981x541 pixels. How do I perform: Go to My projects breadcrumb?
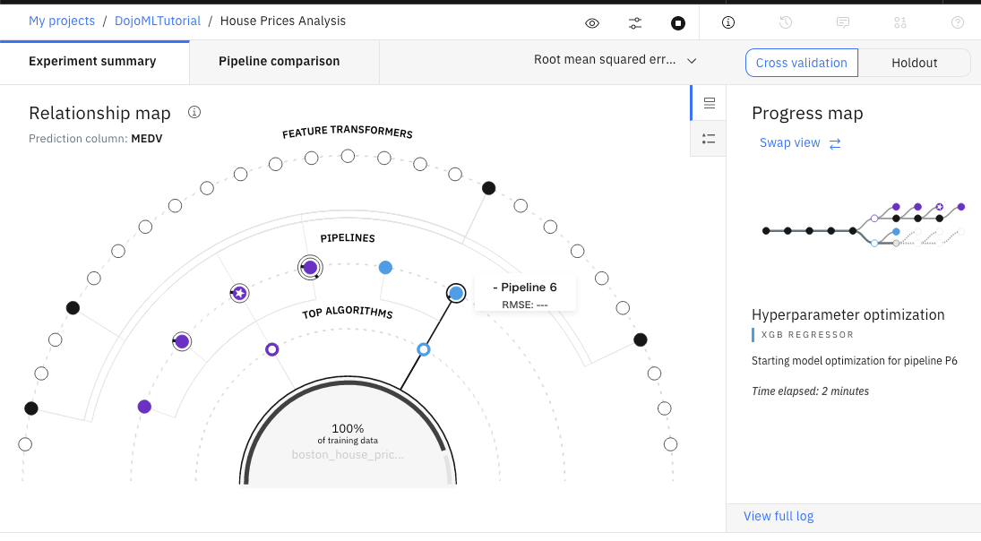pos(62,21)
